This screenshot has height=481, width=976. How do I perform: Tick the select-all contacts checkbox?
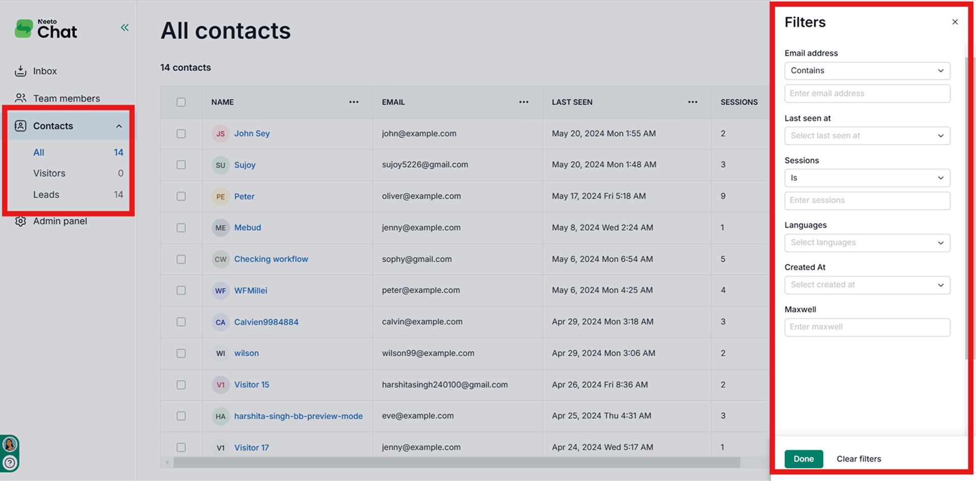181,102
